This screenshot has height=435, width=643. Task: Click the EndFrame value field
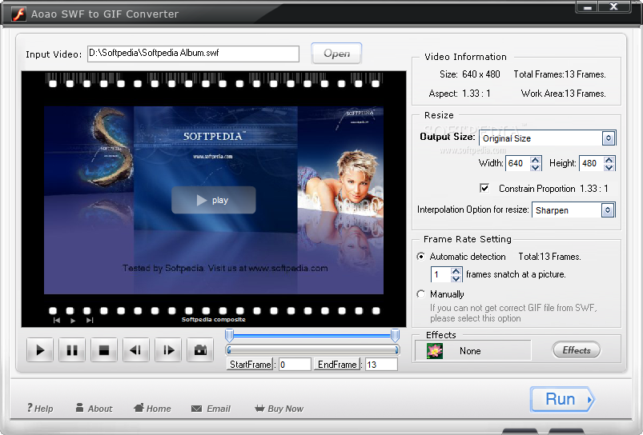tap(381, 365)
